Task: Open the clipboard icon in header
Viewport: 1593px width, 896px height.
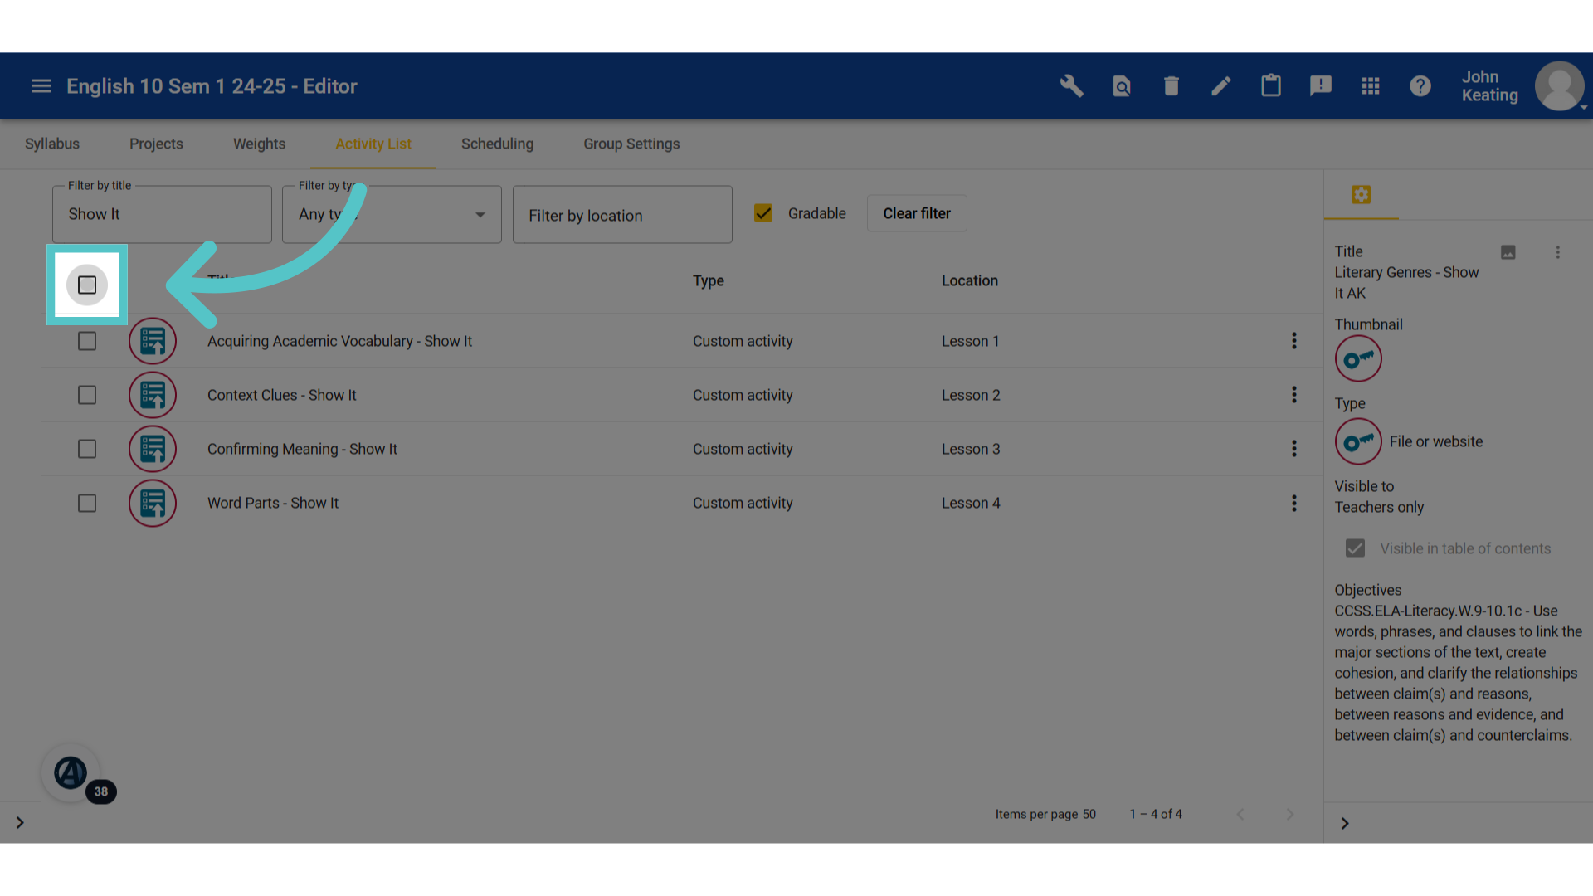Action: [1270, 85]
